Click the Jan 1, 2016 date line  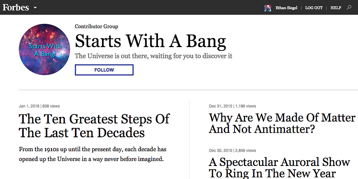point(39,106)
